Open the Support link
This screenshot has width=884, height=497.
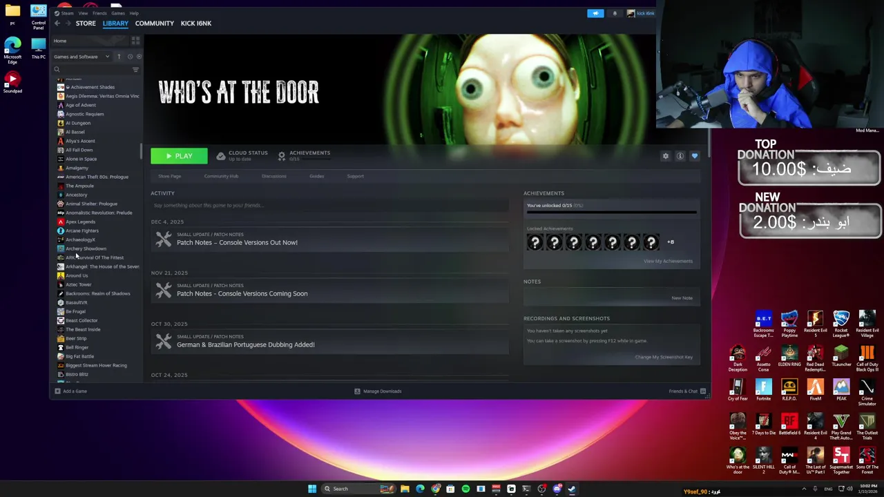[355, 176]
